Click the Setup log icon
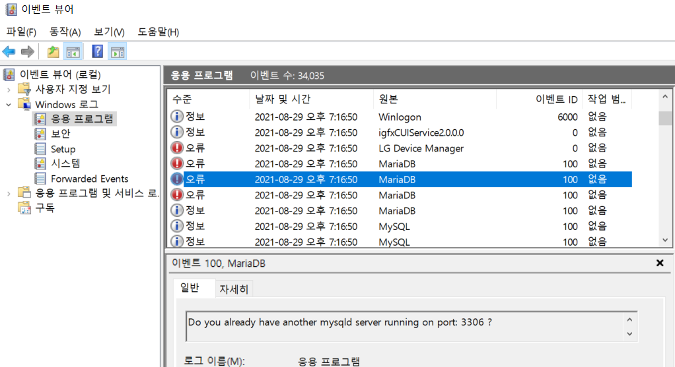The width and height of the screenshot is (675, 367). pos(40,149)
